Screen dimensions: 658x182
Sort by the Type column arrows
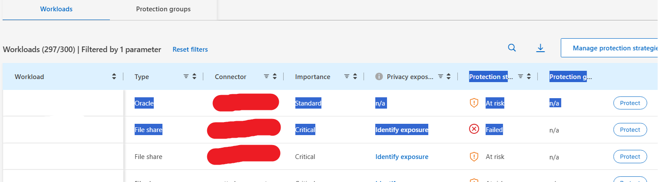point(194,76)
